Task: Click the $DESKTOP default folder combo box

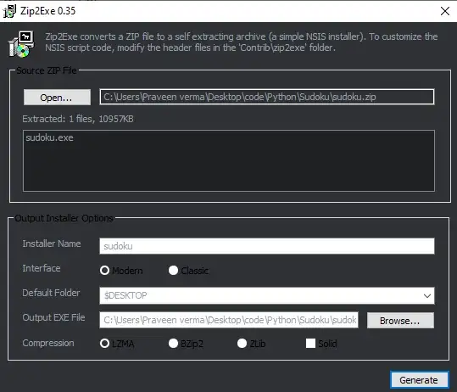Action: point(267,295)
